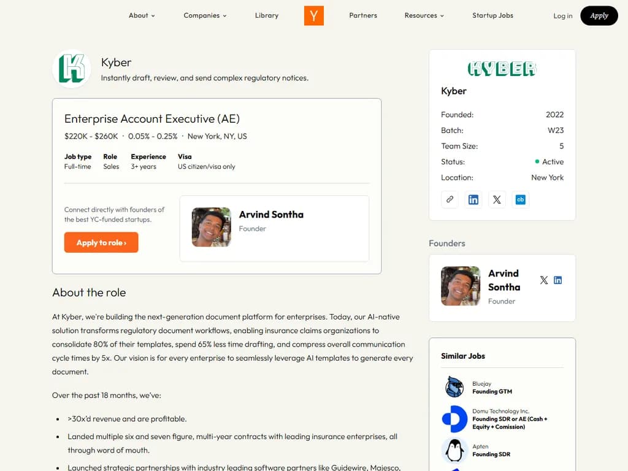Open Kyber's website via the link icon
This screenshot has height=471, width=628.
450,199
